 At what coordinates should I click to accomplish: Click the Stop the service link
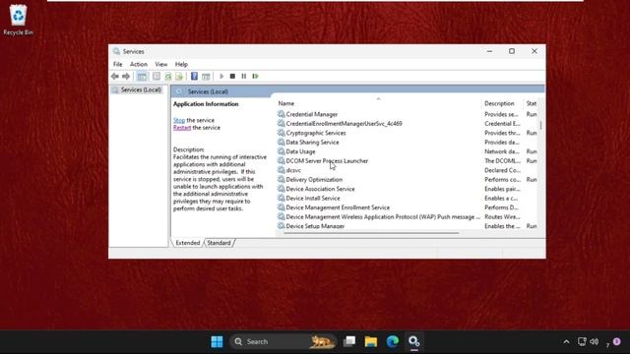click(179, 120)
